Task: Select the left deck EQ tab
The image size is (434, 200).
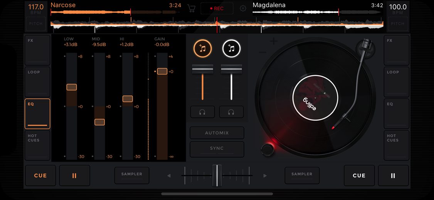Action: coord(37,114)
